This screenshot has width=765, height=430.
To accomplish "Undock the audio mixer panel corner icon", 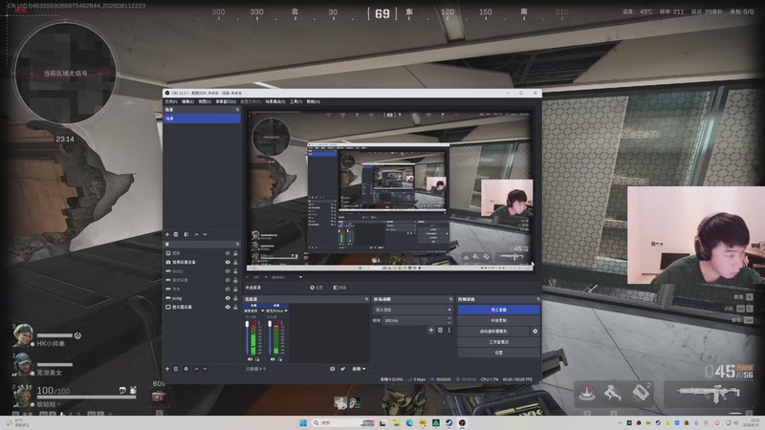I will 366,299.
